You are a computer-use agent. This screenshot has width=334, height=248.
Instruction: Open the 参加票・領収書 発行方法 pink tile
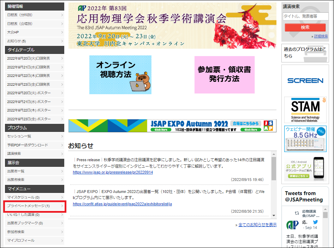point(224,75)
